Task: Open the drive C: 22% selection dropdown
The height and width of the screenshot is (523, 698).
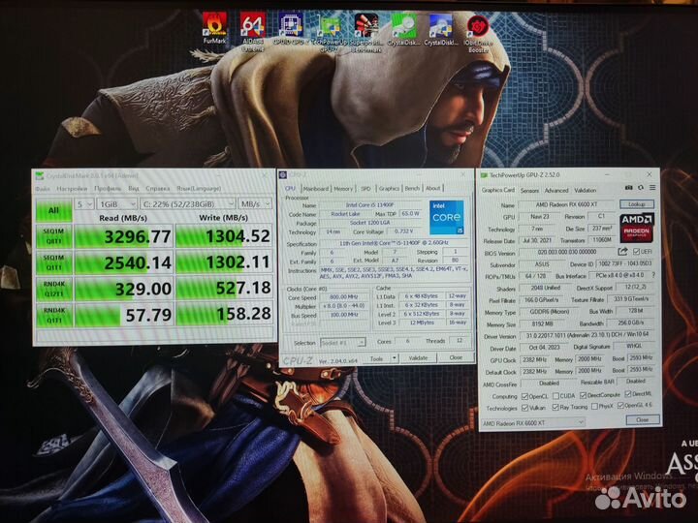Action: pos(187,204)
